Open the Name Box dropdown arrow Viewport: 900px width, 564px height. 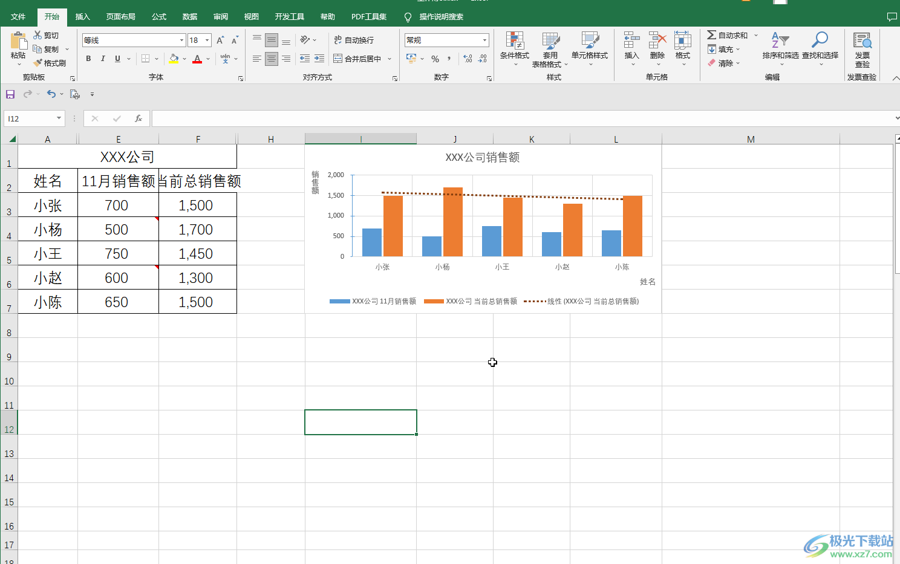(x=59, y=118)
